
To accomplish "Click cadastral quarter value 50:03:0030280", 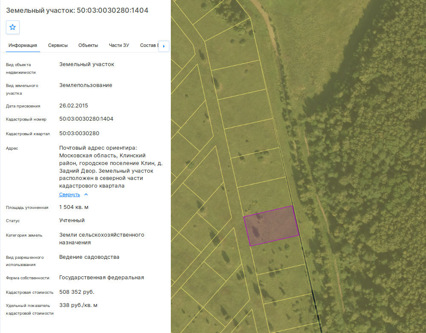I will coord(79,133).
